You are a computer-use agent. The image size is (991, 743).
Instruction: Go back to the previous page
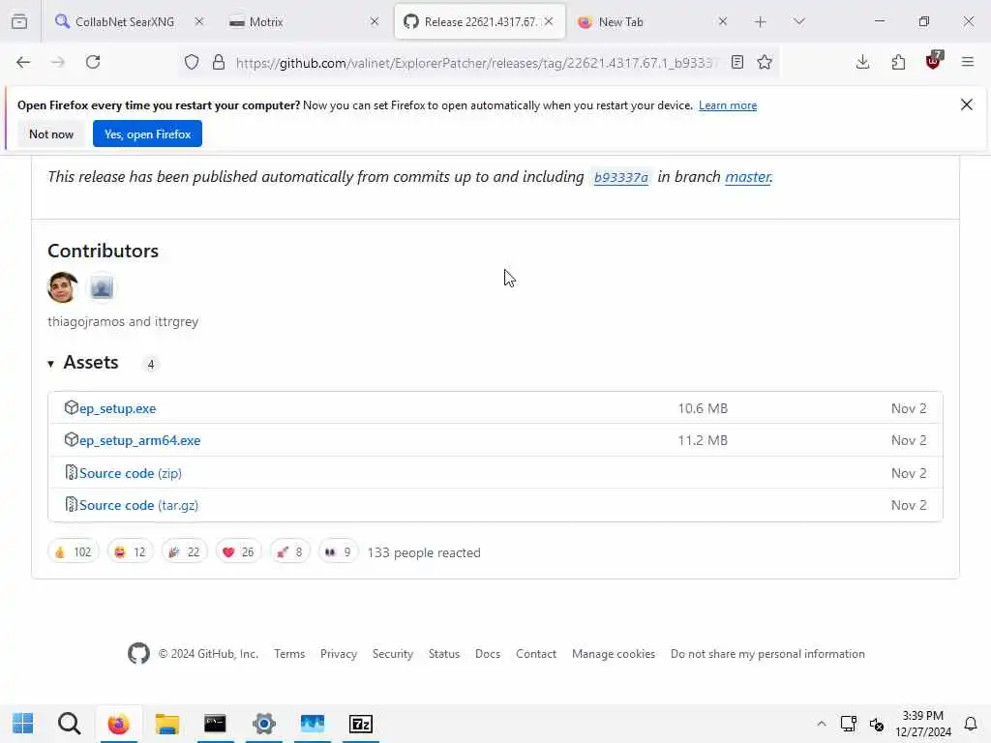23,62
